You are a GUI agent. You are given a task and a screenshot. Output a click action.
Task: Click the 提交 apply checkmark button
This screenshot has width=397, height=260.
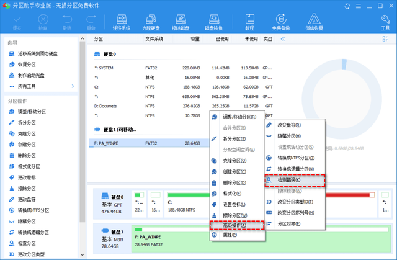(17, 22)
